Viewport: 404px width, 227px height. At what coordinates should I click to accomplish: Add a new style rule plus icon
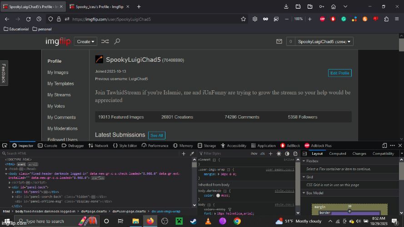(270, 153)
